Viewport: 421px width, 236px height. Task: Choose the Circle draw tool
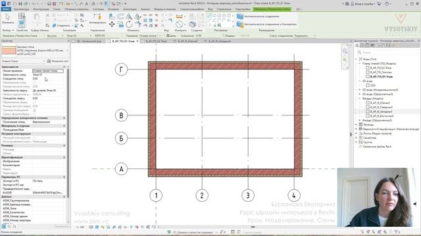tap(229, 16)
